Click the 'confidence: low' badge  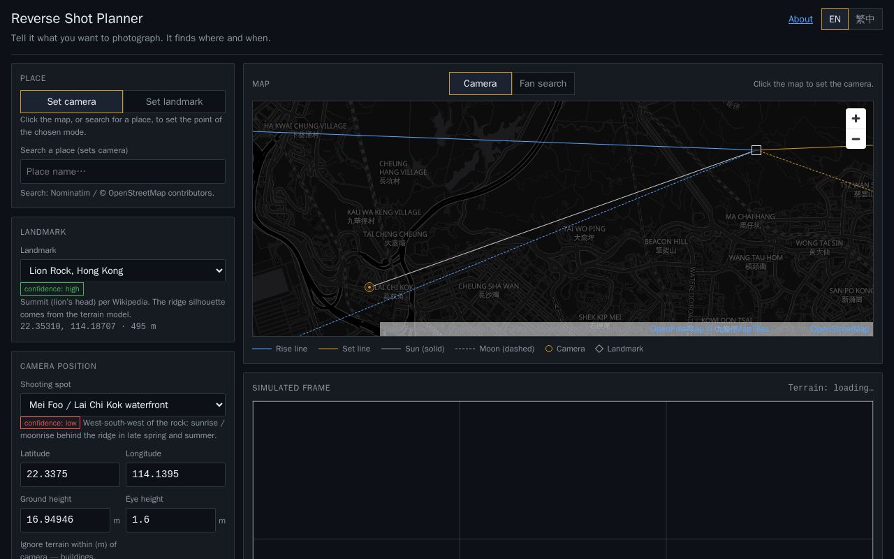coord(50,423)
